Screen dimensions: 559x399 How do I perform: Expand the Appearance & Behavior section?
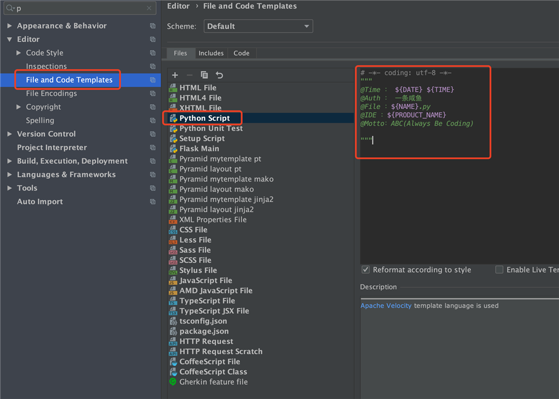click(10, 26)
